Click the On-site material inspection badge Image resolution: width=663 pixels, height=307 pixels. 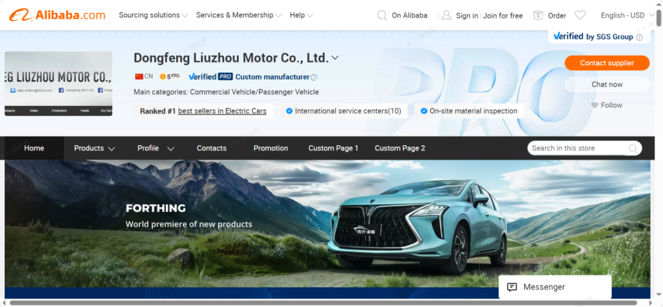coord(469,111)
